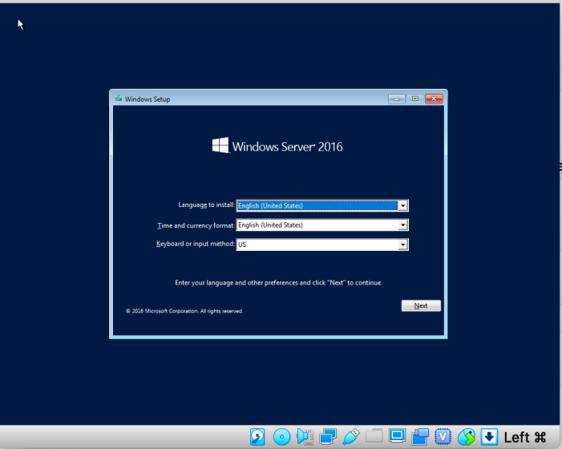Open the Keyboard or input method dropdown
Image resolution: width=562 pixels, height=449 pixels.
click(x=321, y=245)
